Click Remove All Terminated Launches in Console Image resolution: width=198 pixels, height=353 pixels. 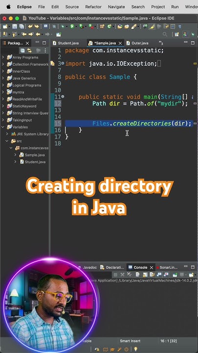click(129, 275)
